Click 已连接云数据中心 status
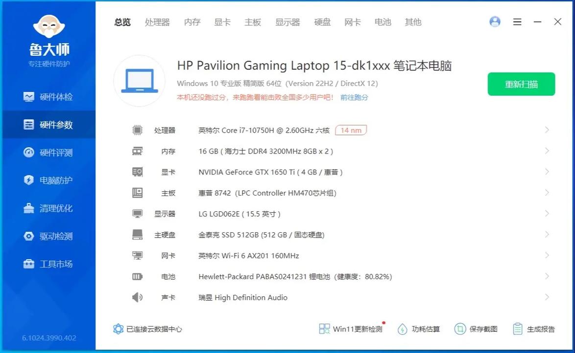The image size is (575, 353). pos(147,329)
